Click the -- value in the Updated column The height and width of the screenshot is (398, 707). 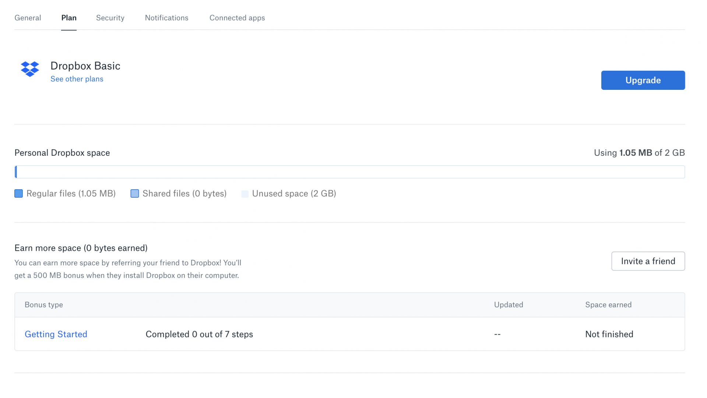pyautogui.click(x=497, y=334)
